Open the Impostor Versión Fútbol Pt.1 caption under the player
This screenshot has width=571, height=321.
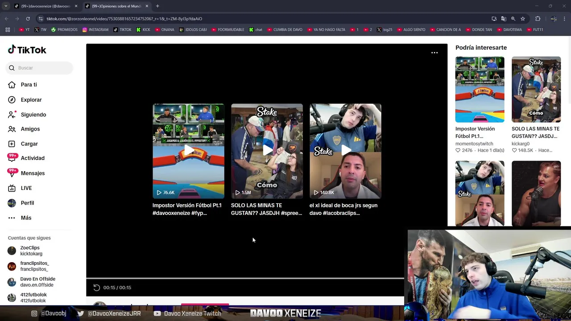[x=187, y=209]
